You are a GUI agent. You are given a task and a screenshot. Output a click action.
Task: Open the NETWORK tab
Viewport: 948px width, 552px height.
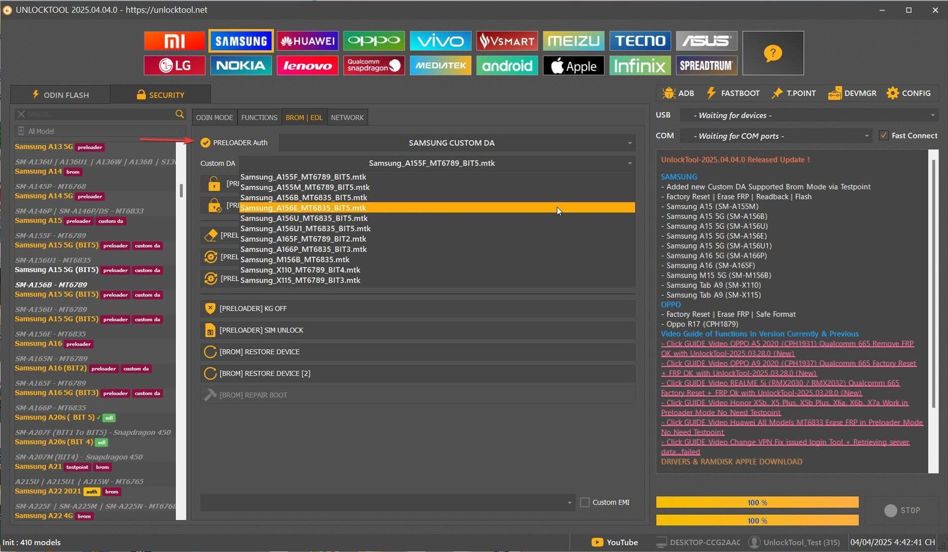[x=347, y=118]
